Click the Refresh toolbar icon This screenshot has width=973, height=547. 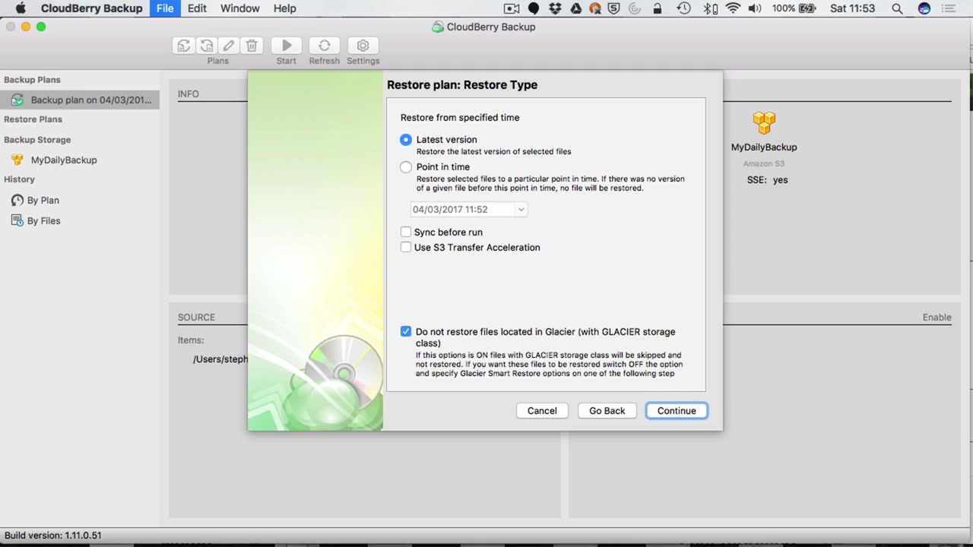tap(325, 46)
